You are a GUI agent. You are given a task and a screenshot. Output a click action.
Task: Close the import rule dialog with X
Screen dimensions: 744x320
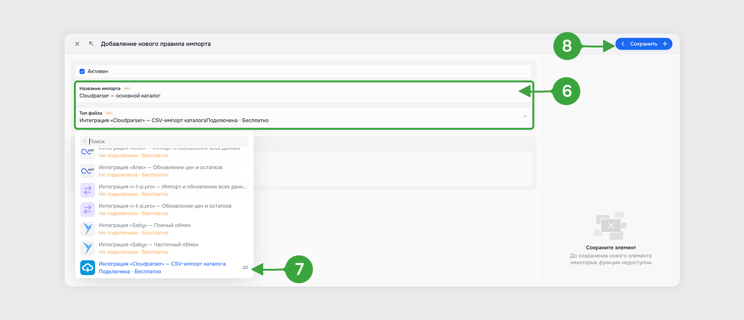[x=77, y=44]
